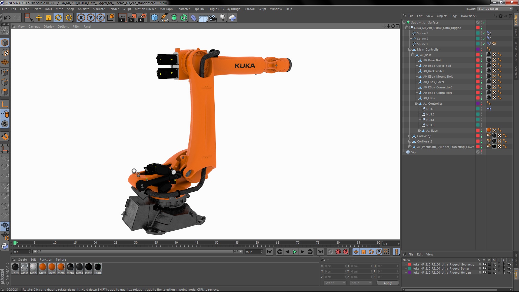Toggle Subdivision Surface enable checkmark
This screenshot has height=292, width=519.
(484, 22)
